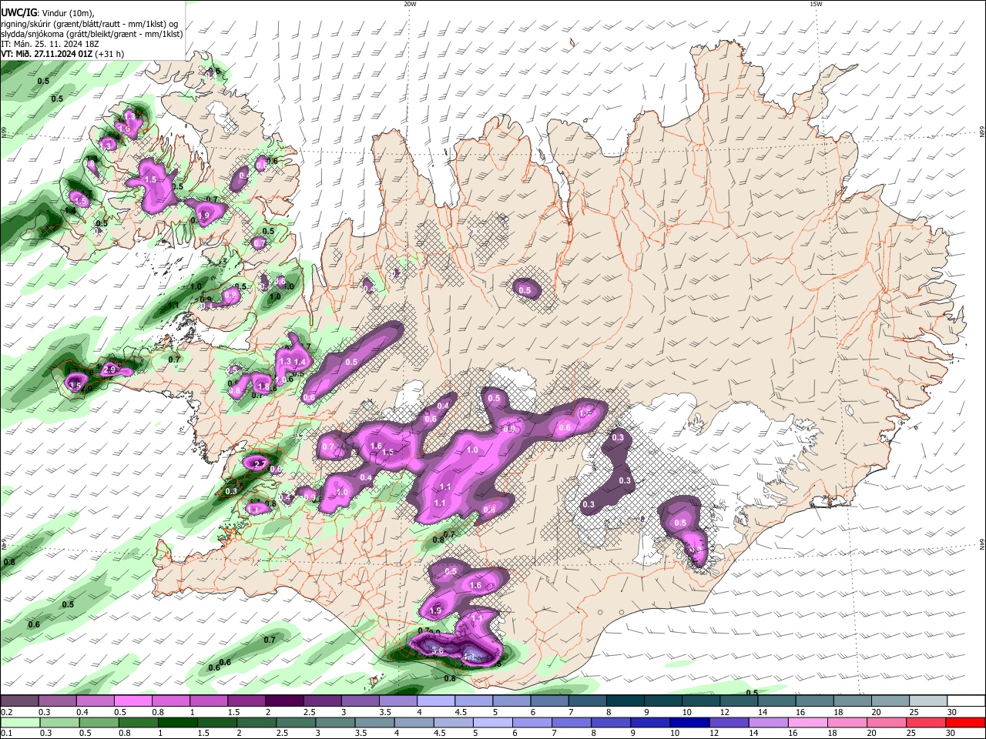Click the '1.4' precipitation value on the map
The image size is (986, 739).
(300, 362)
